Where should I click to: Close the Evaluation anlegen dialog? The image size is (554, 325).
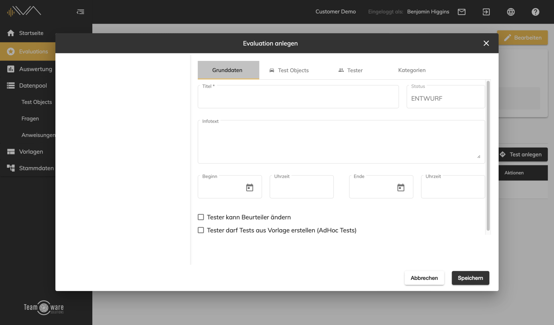click(x=486, y=43)
